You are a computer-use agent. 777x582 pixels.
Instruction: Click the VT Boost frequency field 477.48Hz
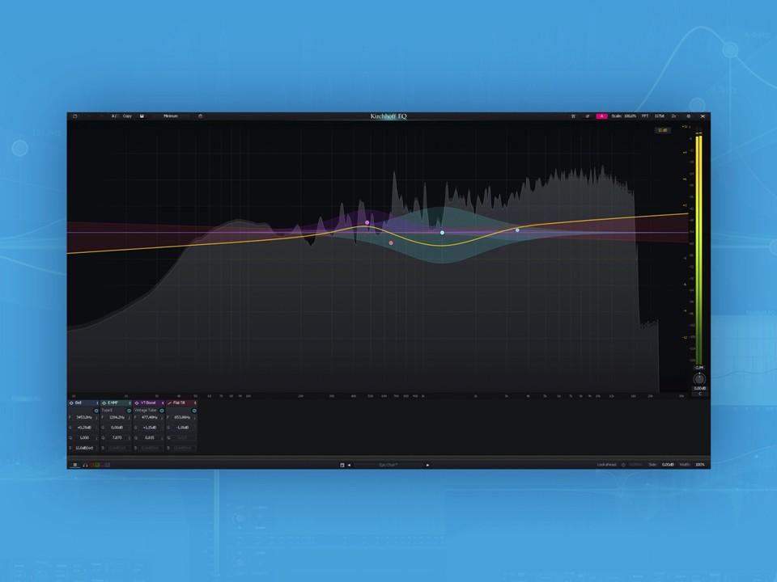[150, 417]
